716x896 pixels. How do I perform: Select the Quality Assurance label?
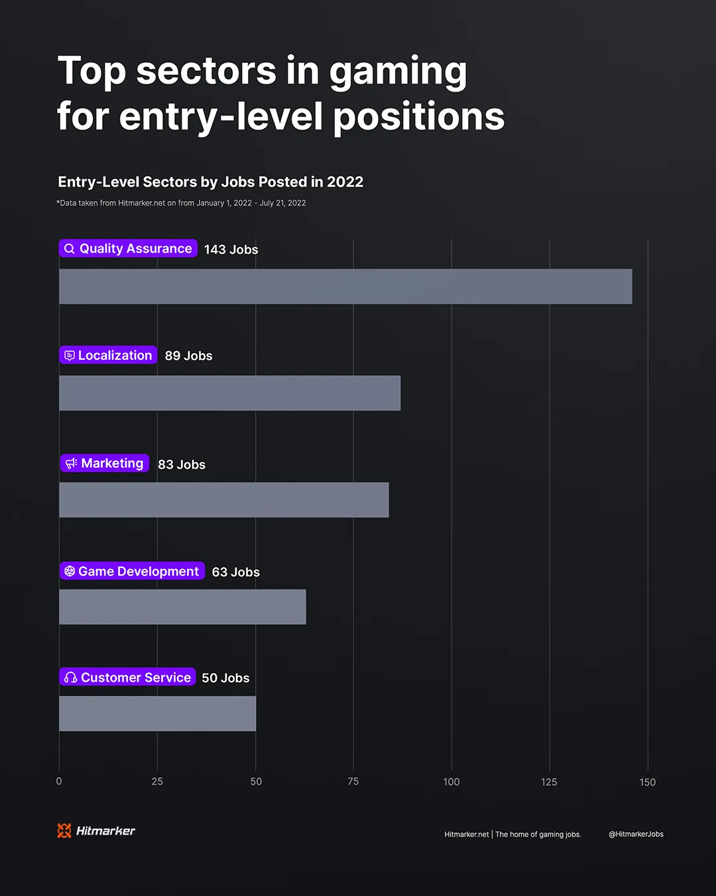coord(135,249)
